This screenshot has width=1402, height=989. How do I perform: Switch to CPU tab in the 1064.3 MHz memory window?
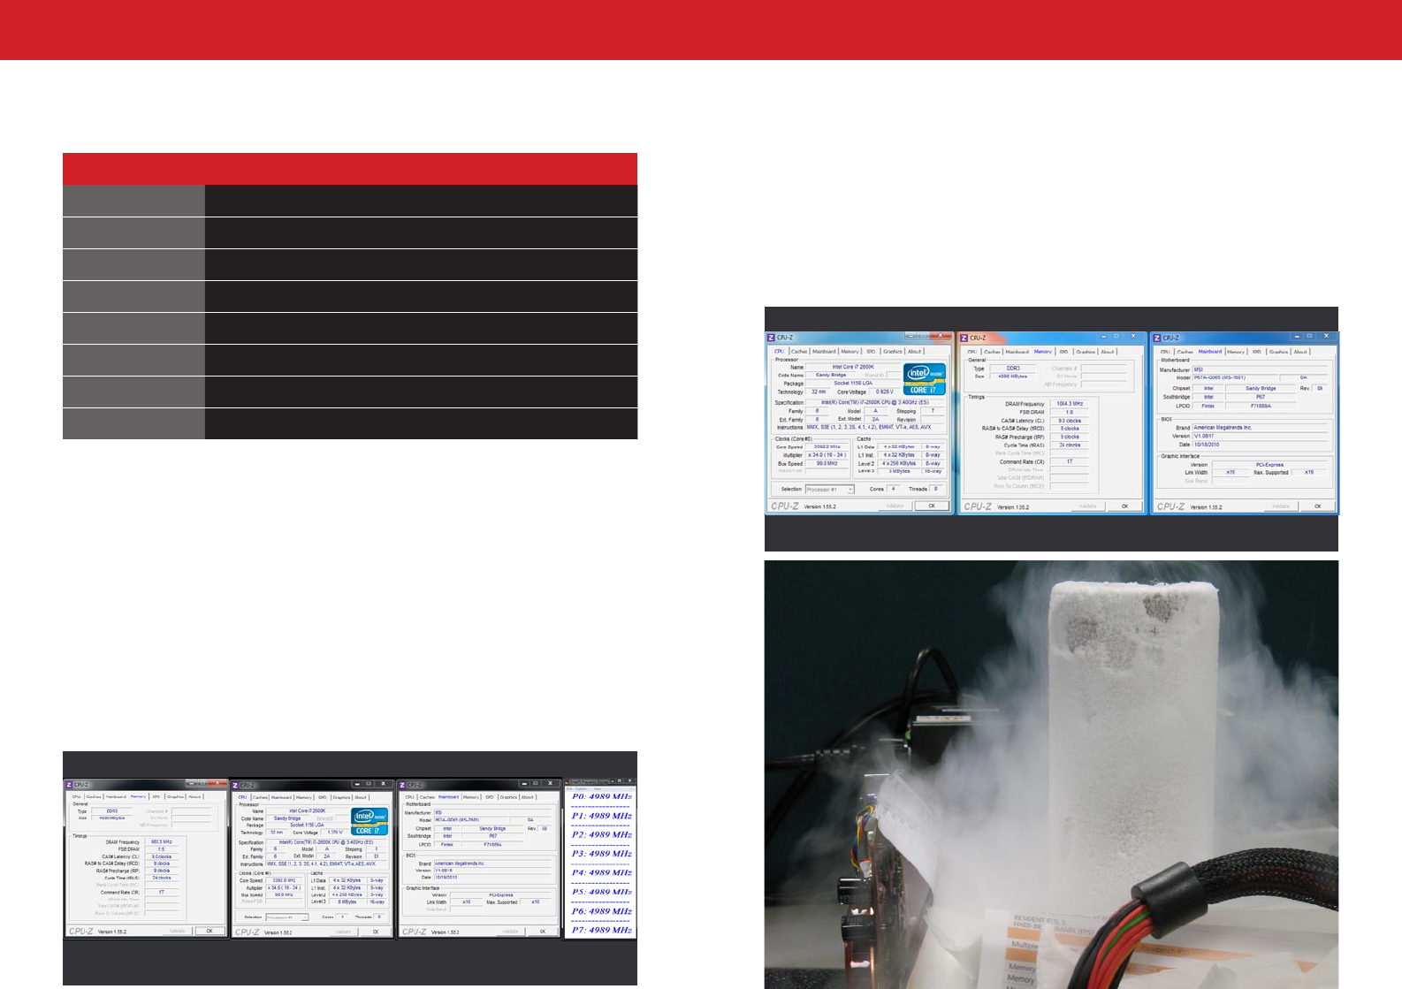pyautogui.click(x=972, y=352)
